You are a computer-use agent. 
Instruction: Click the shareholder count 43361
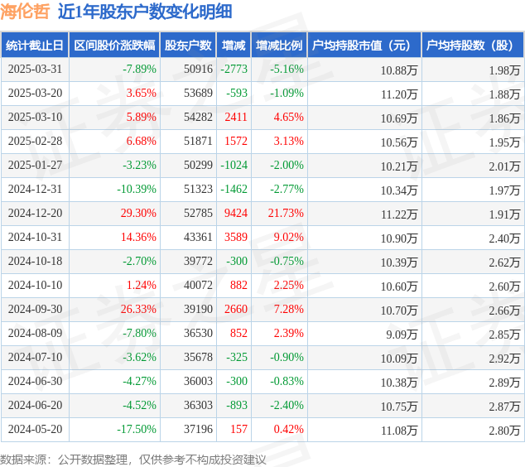[198, 238]
